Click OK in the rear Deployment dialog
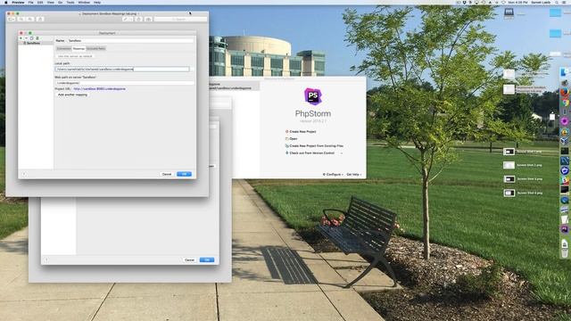Screen dimensions: 571x321 tap(207, 259)
